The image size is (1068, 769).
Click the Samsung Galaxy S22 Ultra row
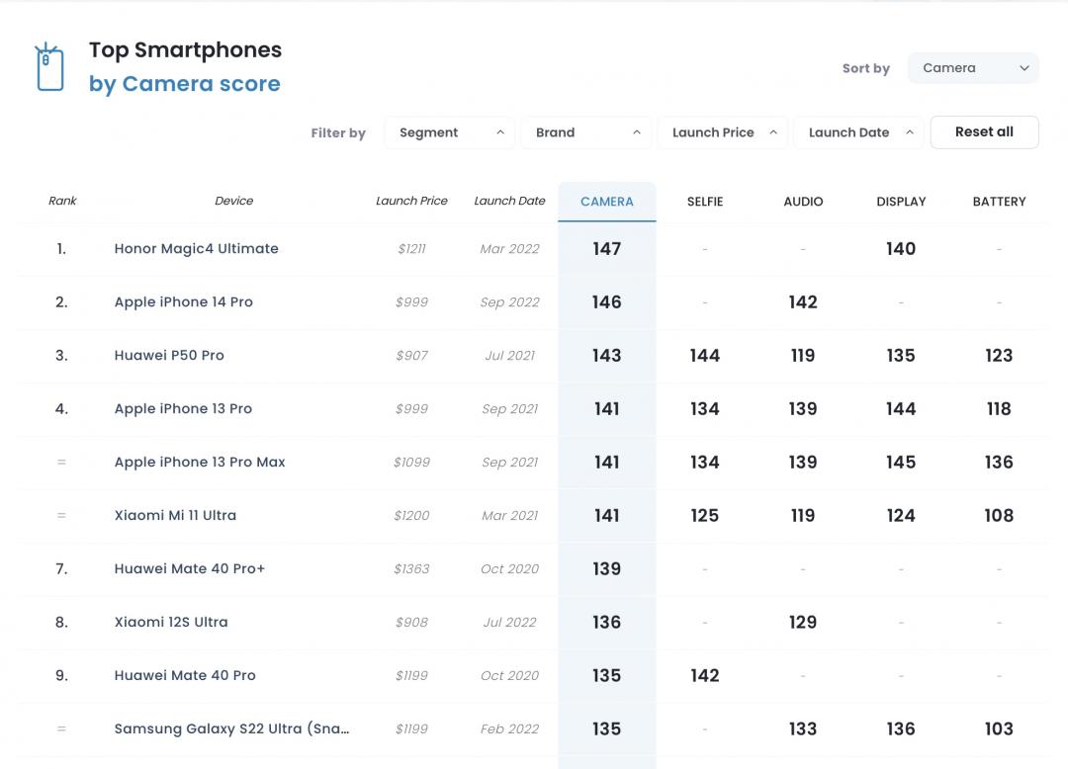pyautogui.click(x=231, y=729)
